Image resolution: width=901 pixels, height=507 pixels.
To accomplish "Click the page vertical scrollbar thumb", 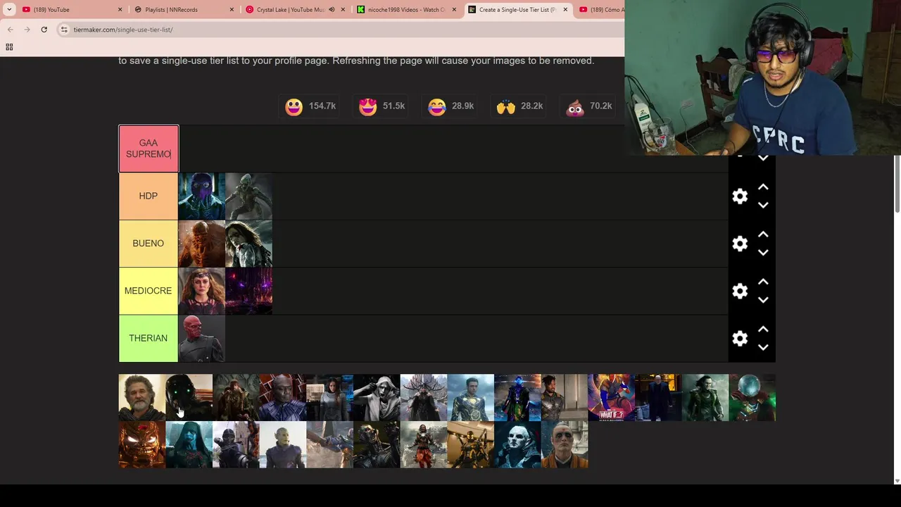I will pos(897,184).
